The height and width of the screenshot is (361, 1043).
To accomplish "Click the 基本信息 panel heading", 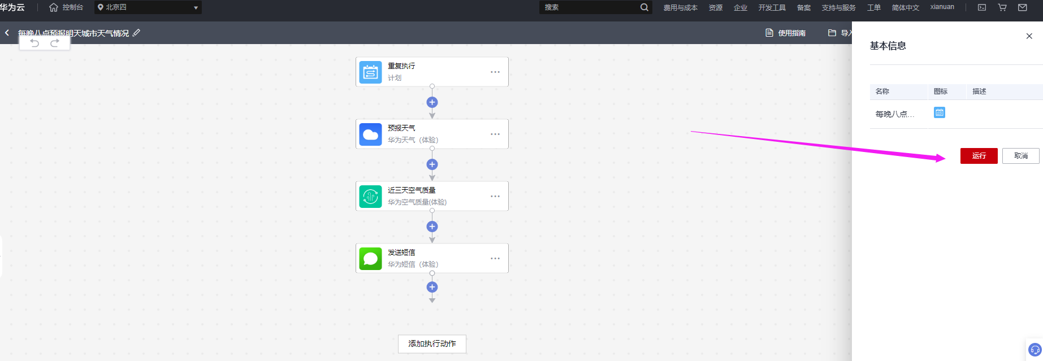I will click(888, 46).
